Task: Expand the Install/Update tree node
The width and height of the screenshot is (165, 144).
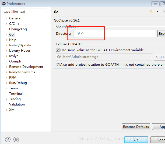Action: pyautogui.click(x=6, y=45)
